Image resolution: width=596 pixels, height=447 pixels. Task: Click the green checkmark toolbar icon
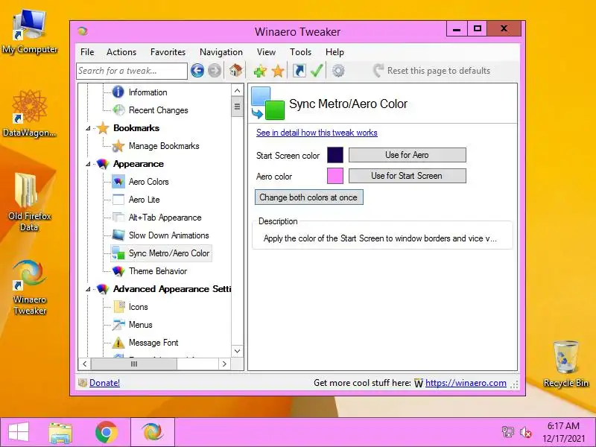pyautogui.click(x=317, y=71)
